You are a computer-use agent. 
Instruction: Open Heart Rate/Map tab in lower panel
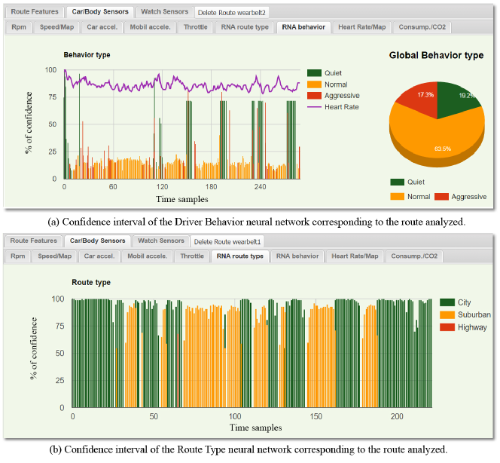[x=355, y=256]
